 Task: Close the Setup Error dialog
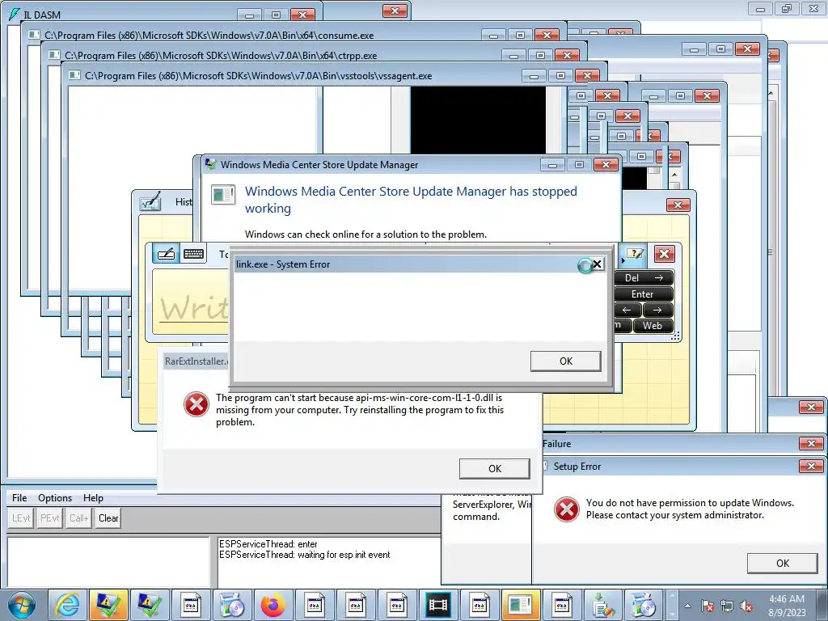(811, 467)
